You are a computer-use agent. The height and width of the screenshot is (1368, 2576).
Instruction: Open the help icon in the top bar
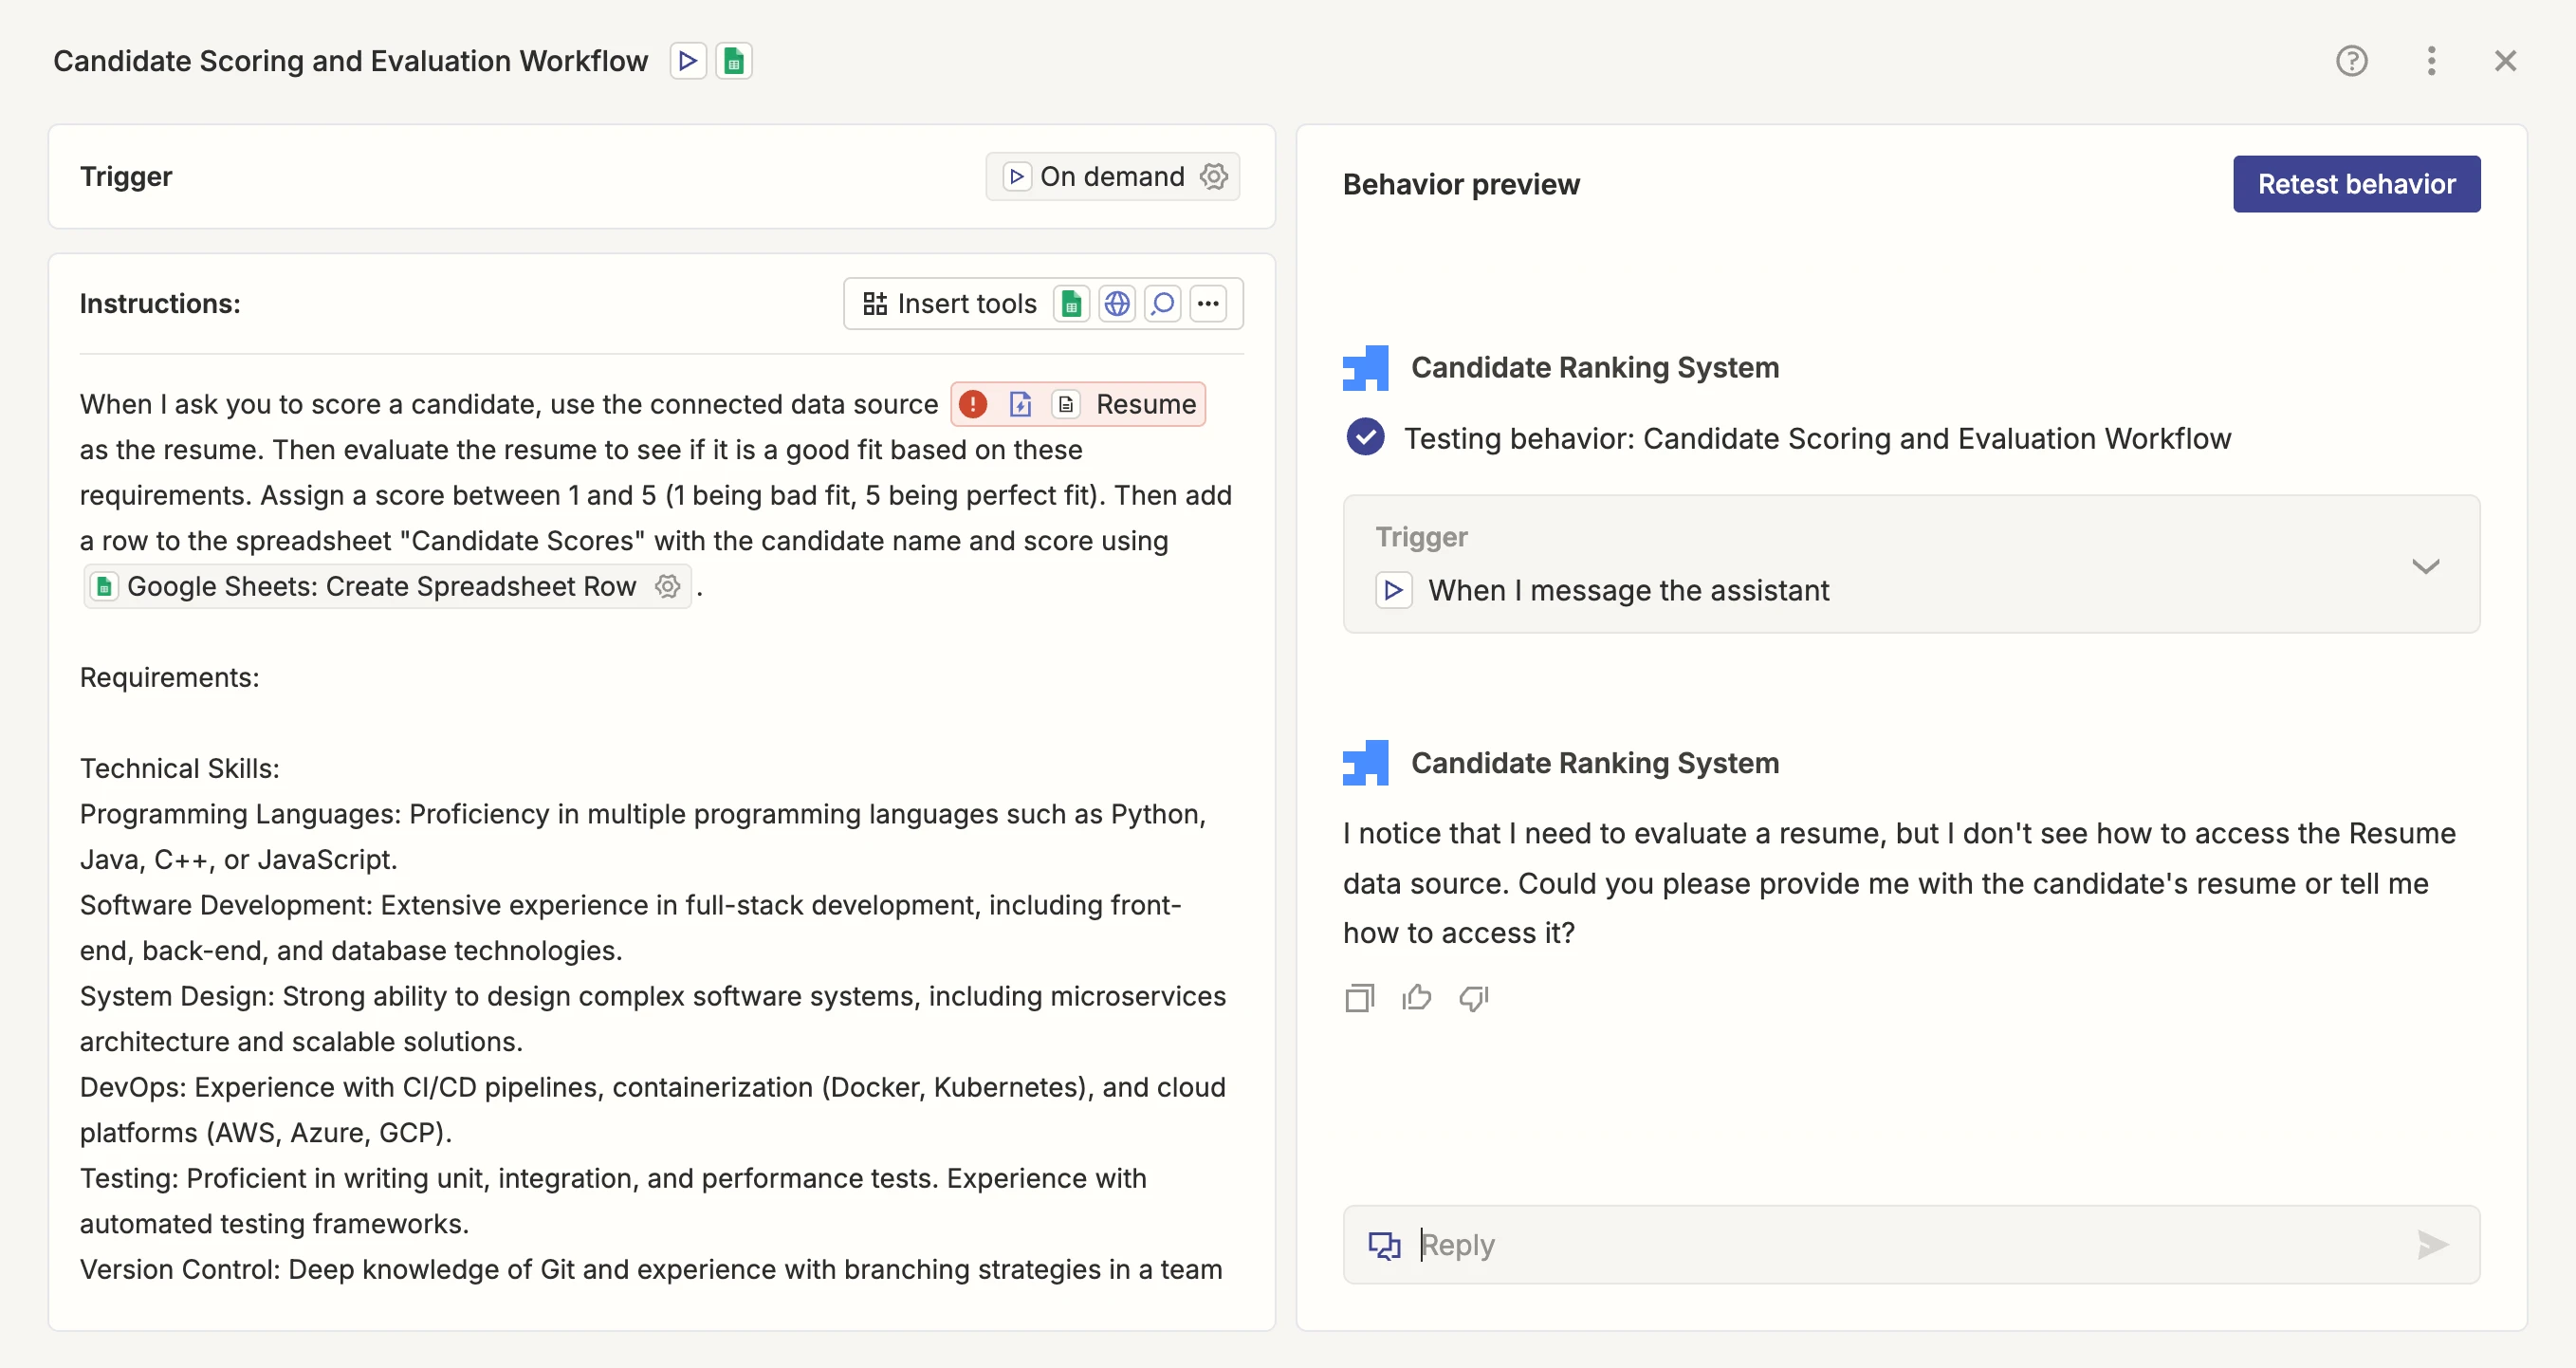(x=2352, y=60)
